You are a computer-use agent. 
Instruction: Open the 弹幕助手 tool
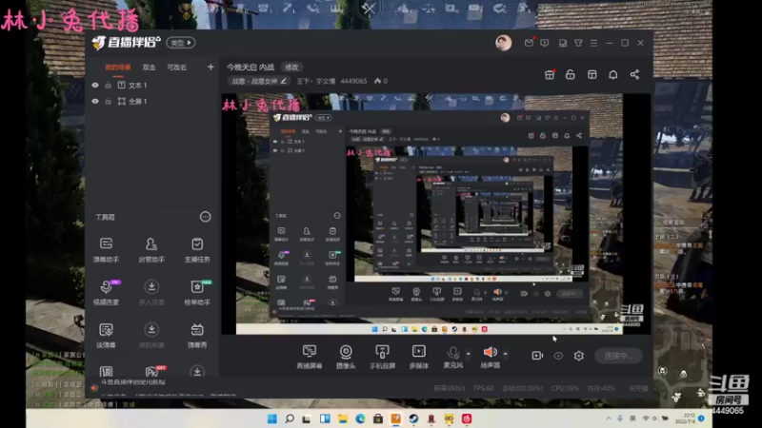[x=106, y=249]
